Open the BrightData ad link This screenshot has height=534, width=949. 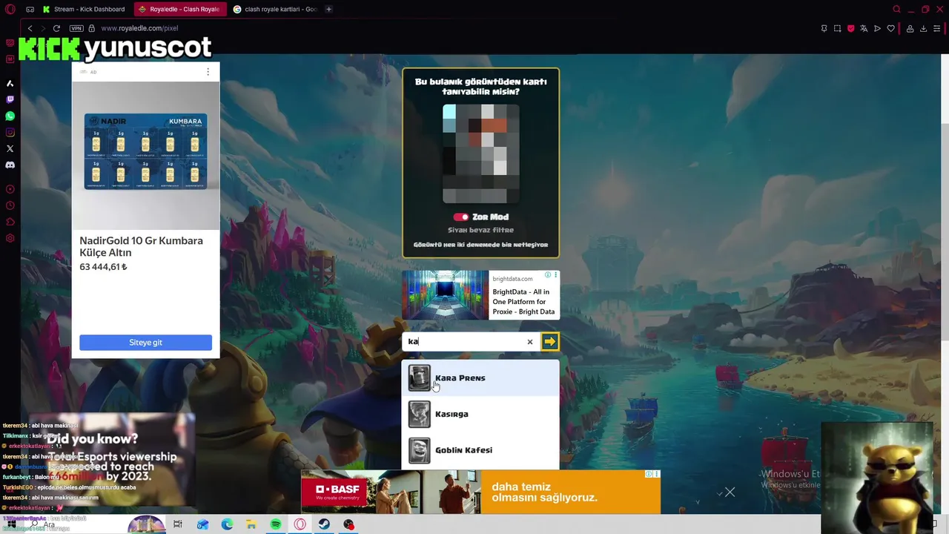point(480,295)
